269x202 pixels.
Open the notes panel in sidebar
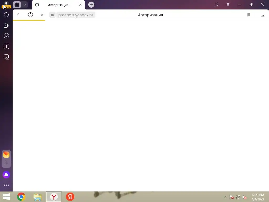[x=6, y=26]
